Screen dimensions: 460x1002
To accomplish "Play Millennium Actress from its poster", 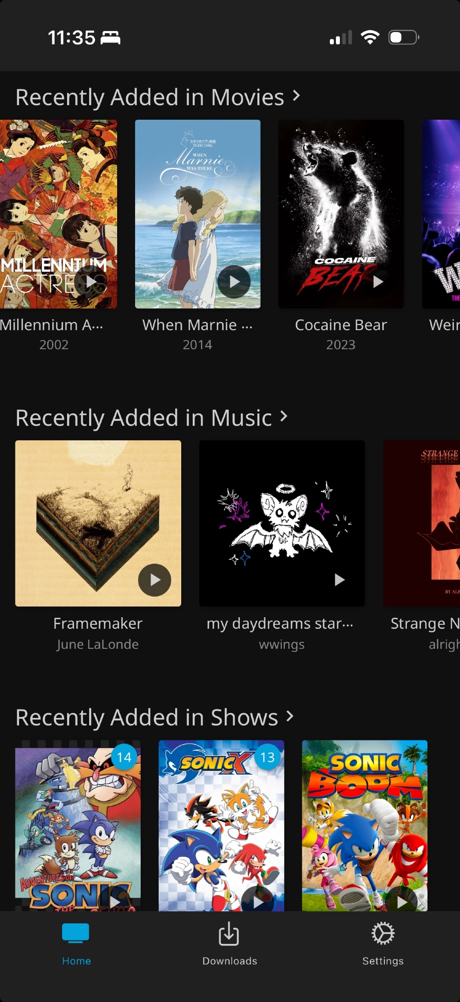I will [x=91, y=282].
